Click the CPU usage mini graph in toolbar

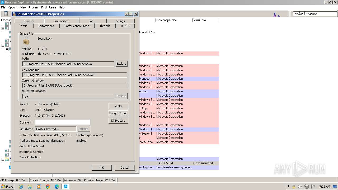pyautogui.click(x=276, y=14)
